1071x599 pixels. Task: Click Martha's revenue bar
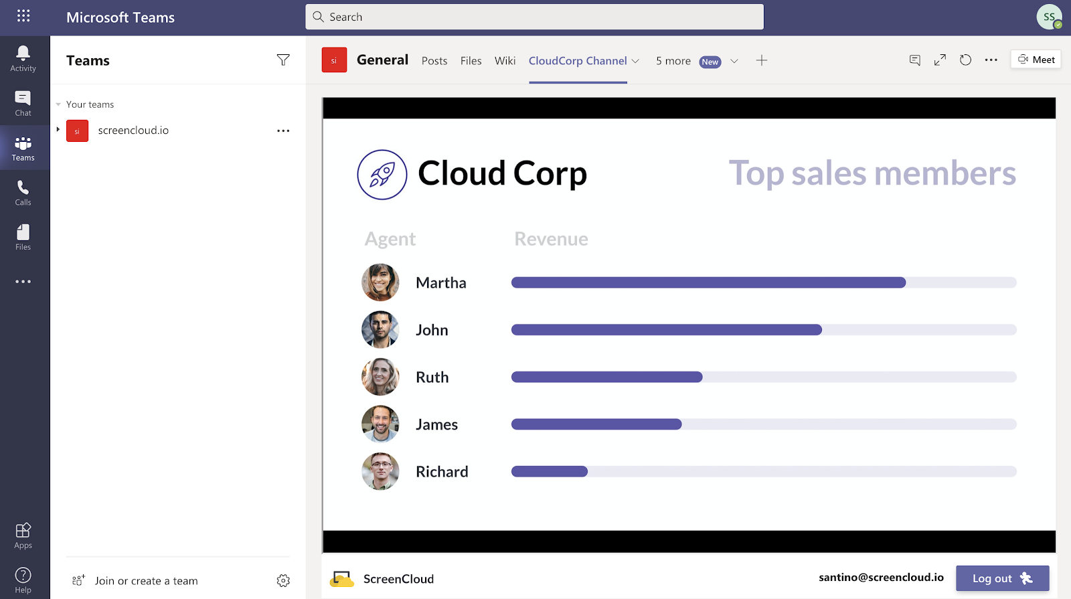pyautogui.click(x=764, y=282)
